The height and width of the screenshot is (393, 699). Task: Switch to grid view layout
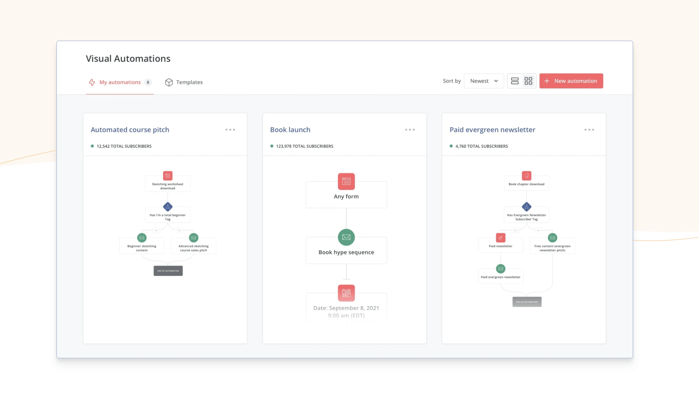(528, 81)
